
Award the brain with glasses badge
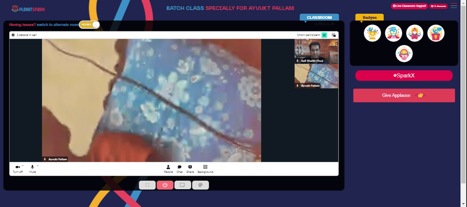[404, 54]
